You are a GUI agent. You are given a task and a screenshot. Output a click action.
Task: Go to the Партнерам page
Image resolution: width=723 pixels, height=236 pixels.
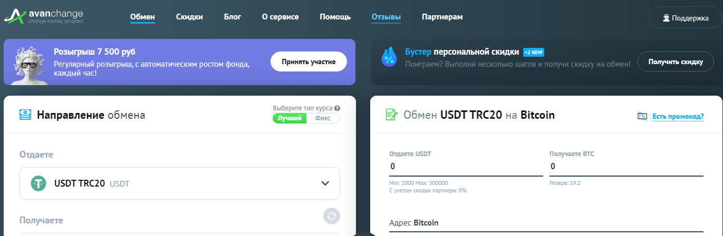point(442,17)
